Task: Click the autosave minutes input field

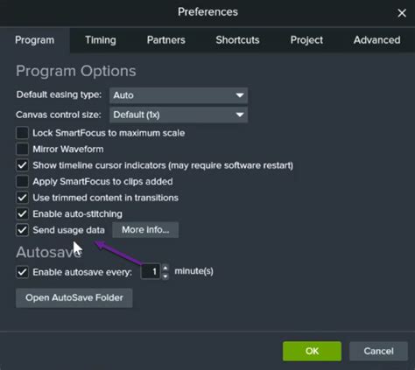Action: coord(151,272)
